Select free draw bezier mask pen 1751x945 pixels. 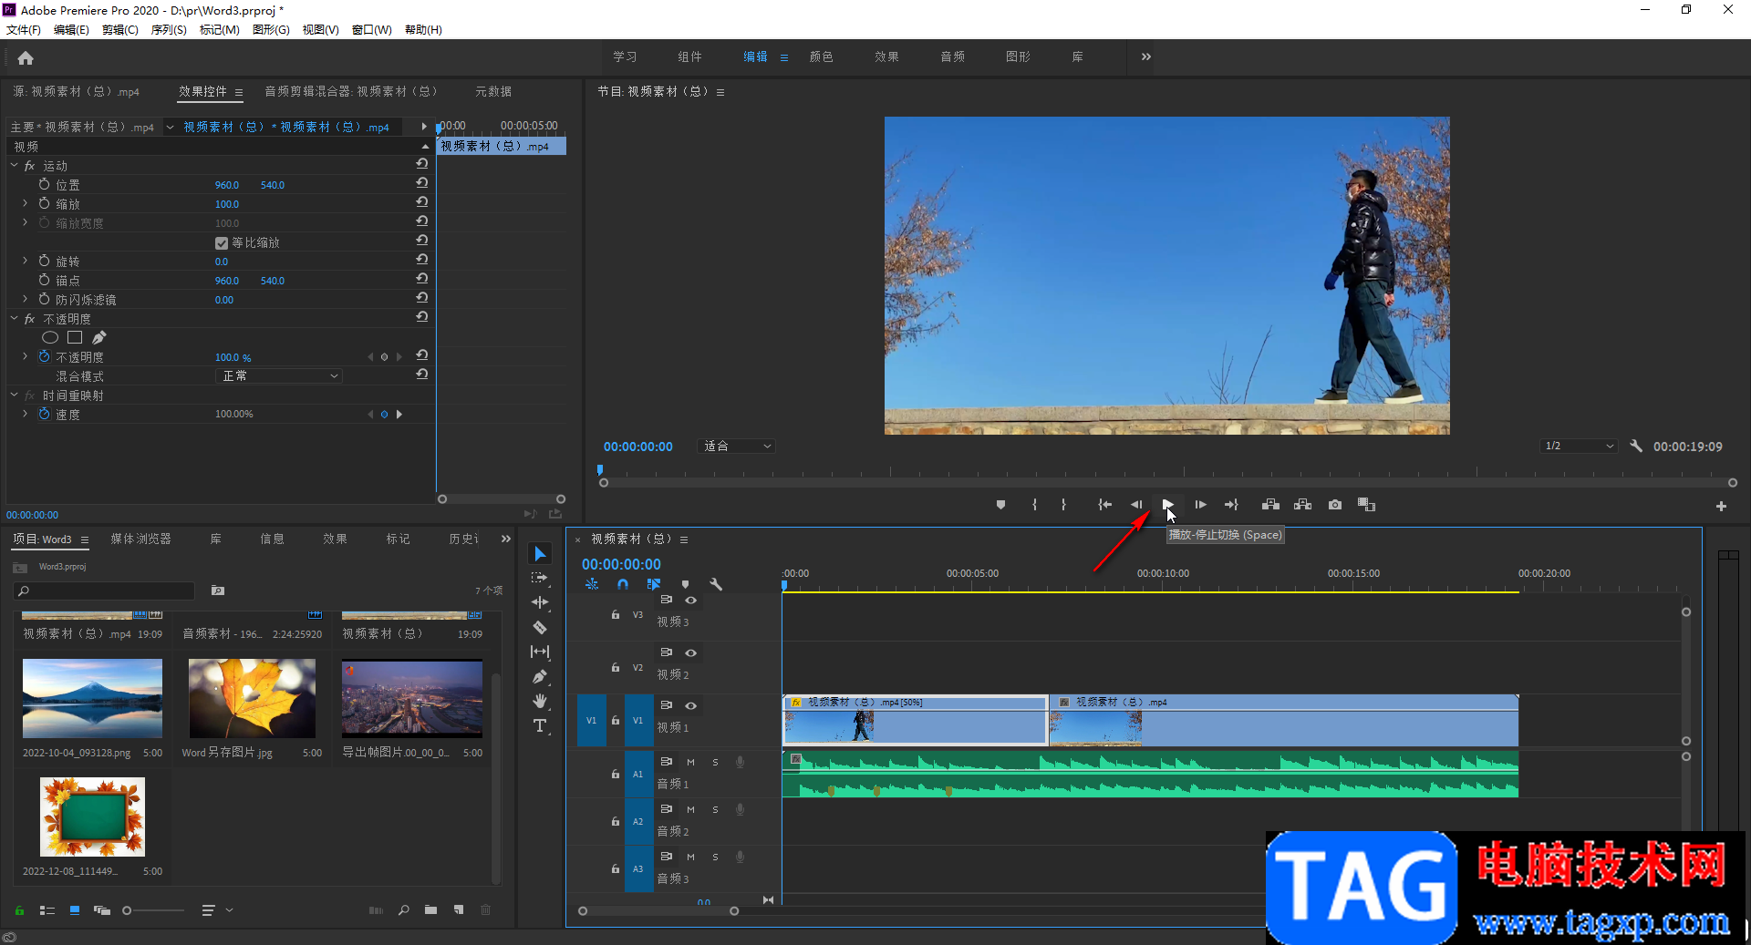point(99,338)
